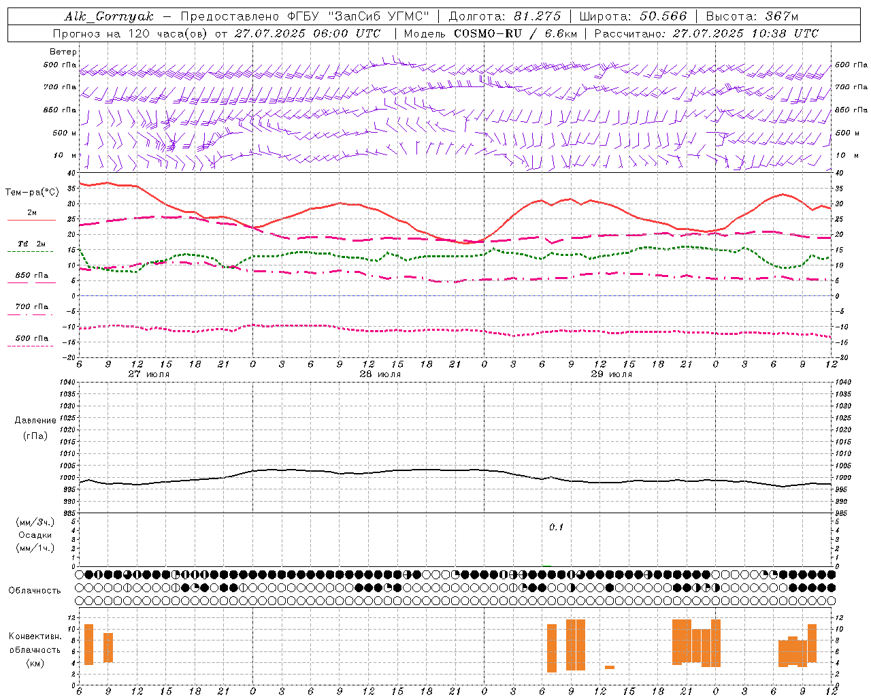Viewport: 871px width, 697px height.
Task: Click the Тем-ра(°C) temperature panel label
Action: click(32, 193)
